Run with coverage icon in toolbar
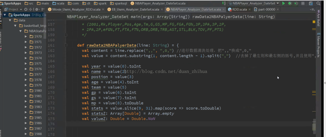The image size is (326, 137). point(296,3)
